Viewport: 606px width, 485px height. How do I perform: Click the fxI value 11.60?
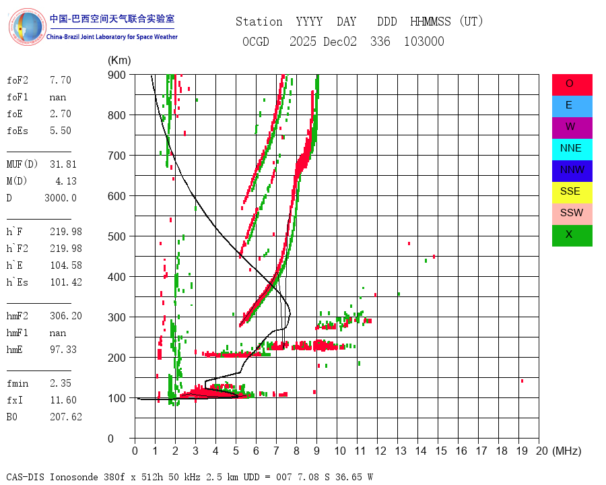63,400
